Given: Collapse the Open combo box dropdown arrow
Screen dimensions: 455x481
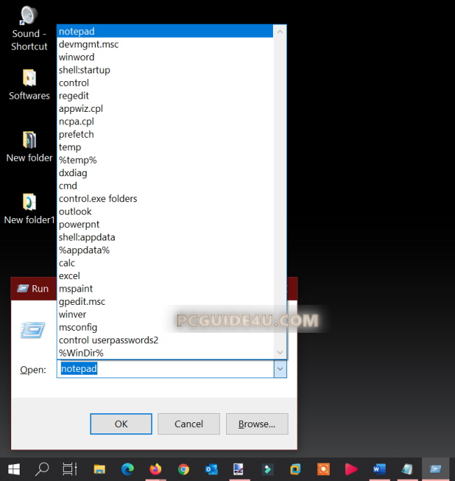Looking at the screenshot, I should (x=280, y=368).
